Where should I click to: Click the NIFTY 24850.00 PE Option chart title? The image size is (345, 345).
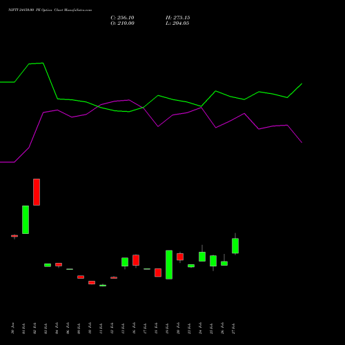coord(50,10)
